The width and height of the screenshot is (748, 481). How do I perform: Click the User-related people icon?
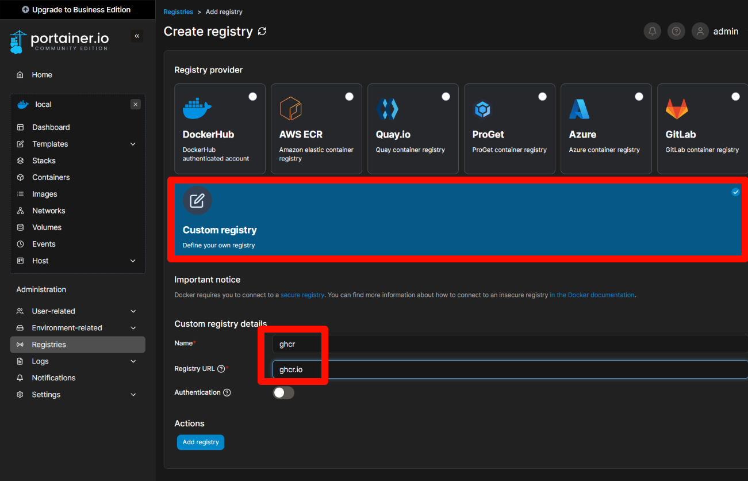click(x=20, y=311)
